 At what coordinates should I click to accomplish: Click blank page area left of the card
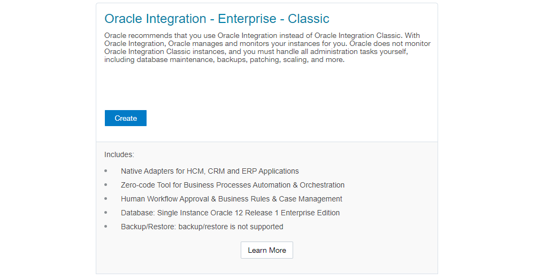point(48,139)
